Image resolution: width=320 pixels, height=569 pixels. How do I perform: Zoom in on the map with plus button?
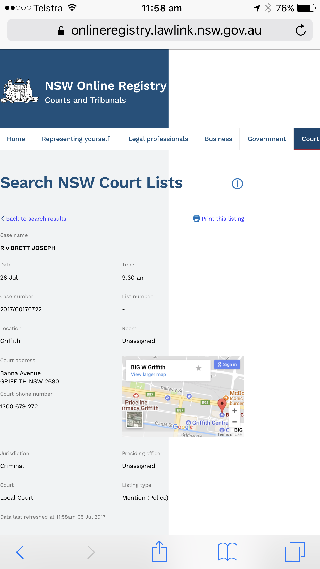point(234,411)
